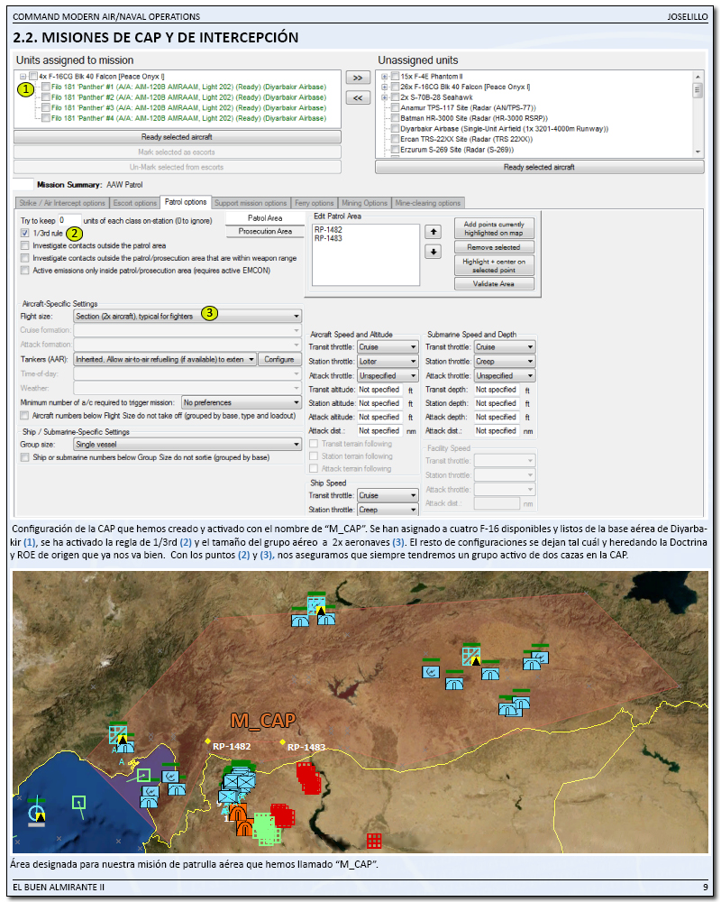Click the move patrol point down arrow
This screenshot has height=902, width=721.
click(433, 252)
